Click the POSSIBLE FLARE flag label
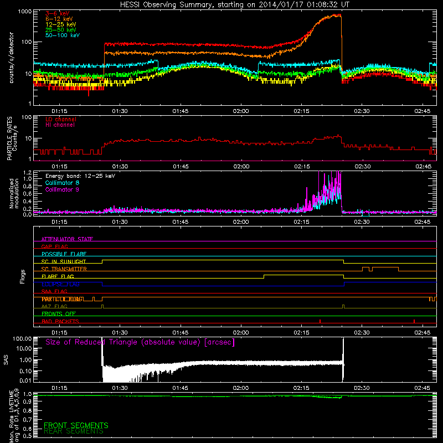Screen dimensions: 443x443 click(x=64, y=254)
